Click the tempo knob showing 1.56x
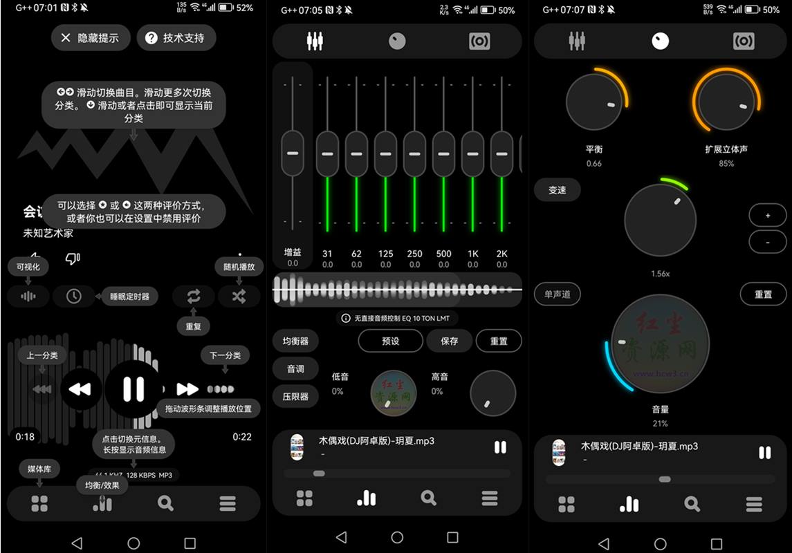The width and height of the screenshot is (792, 553). click(x=660, y=221)
